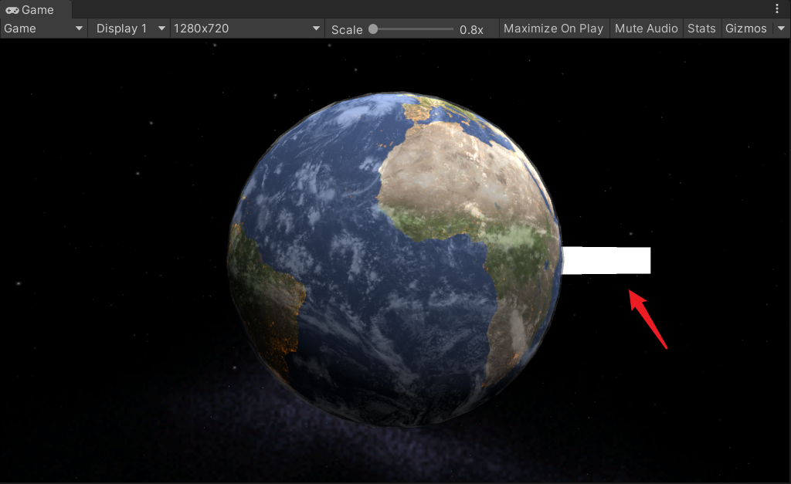791x484 pixels.
Task: Open the Display 1 dropdown
Action: coord(130,29)
